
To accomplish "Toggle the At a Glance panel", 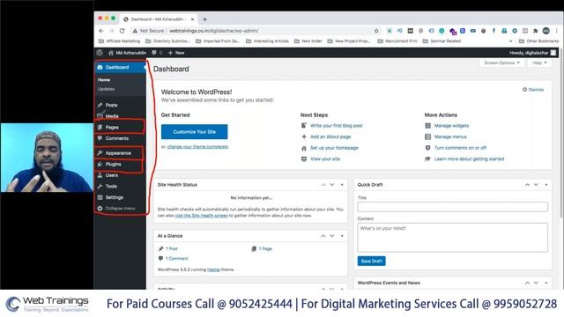I will tap(342, 236).
